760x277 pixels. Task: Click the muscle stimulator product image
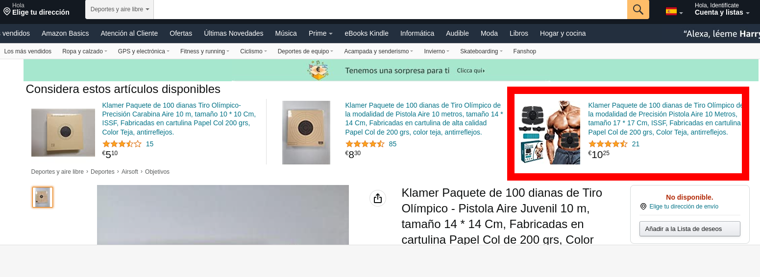[x=550, y=133]
